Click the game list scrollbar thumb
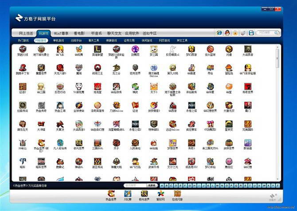297x211 pixels. coord(277,58)
